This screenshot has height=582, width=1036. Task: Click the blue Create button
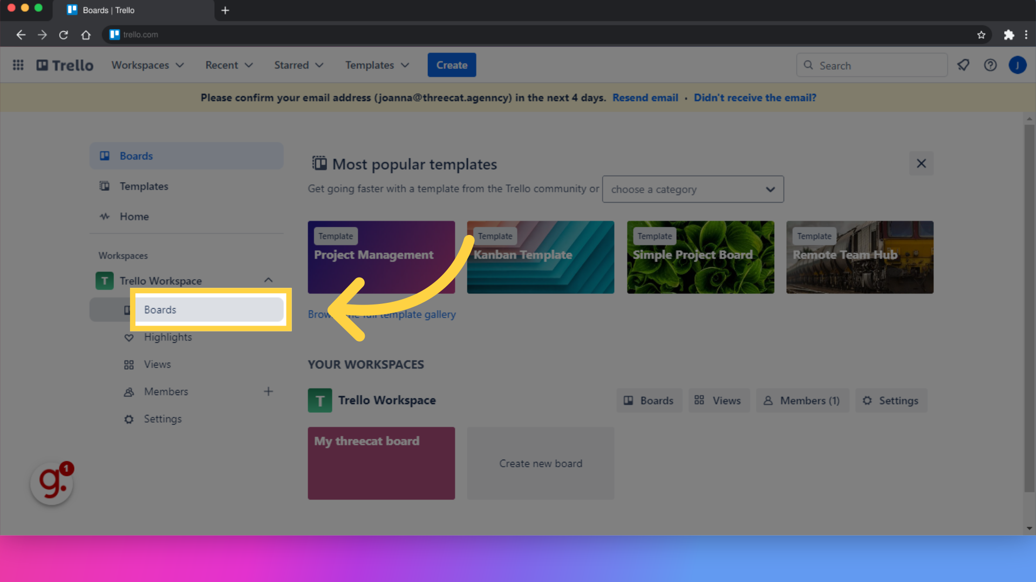(452, 65)
